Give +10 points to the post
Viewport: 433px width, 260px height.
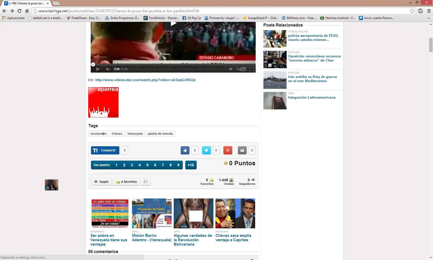(191, 165)
